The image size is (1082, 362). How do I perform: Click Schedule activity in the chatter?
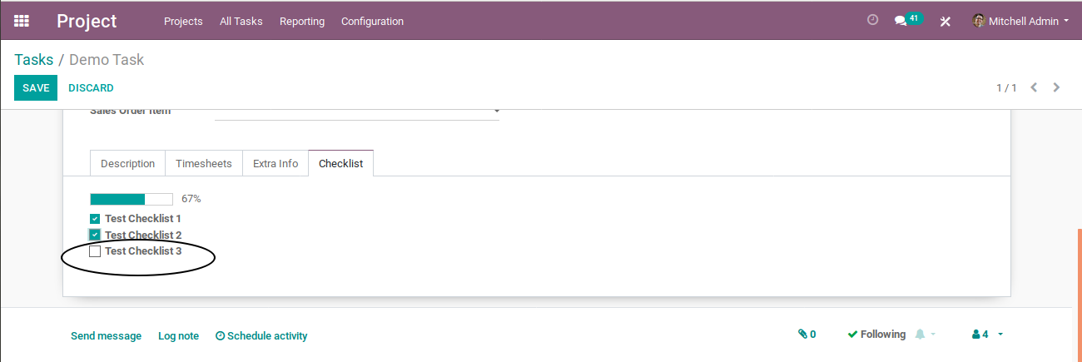click(261, 335)
